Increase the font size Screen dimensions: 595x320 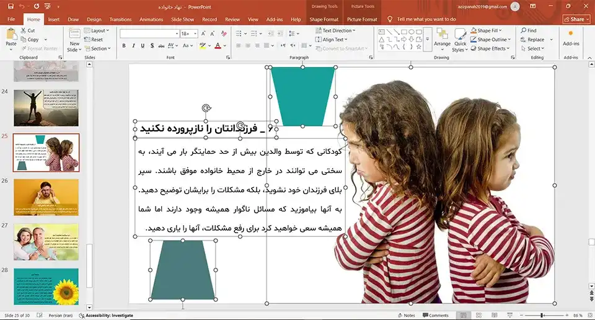coord(203,33)
